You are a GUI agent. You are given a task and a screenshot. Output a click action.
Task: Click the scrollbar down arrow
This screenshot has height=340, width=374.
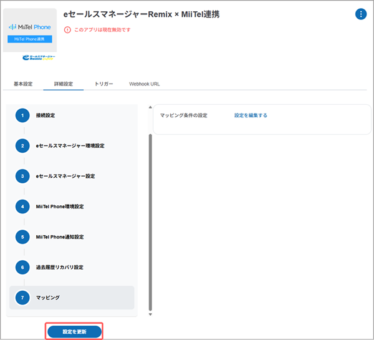pyautogui.click(x=150, y=314)
